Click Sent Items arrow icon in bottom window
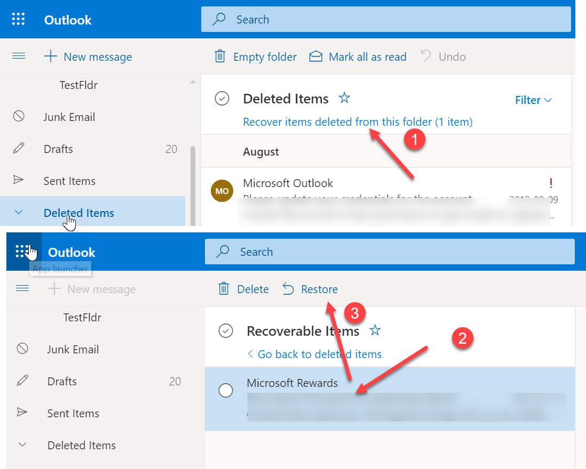586x469 pixels. (x=22, y=412)
